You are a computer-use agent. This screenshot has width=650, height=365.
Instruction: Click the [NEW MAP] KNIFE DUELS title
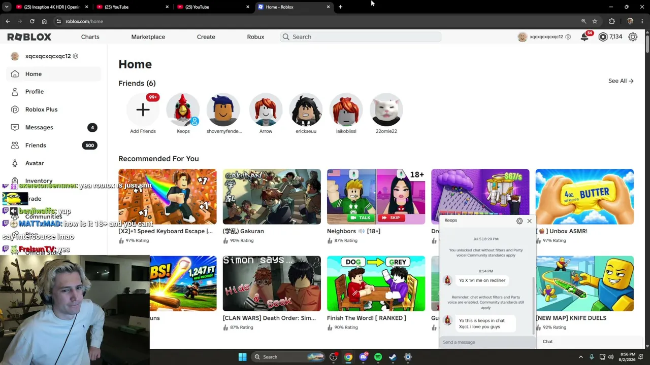(x=571, y=318)
